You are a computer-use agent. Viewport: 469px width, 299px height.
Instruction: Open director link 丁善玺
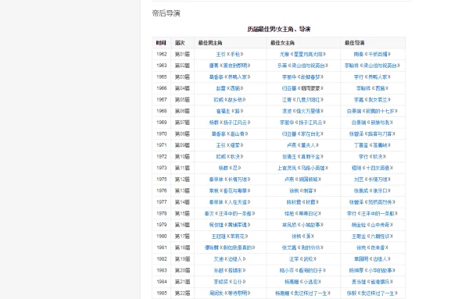(360, 145)
